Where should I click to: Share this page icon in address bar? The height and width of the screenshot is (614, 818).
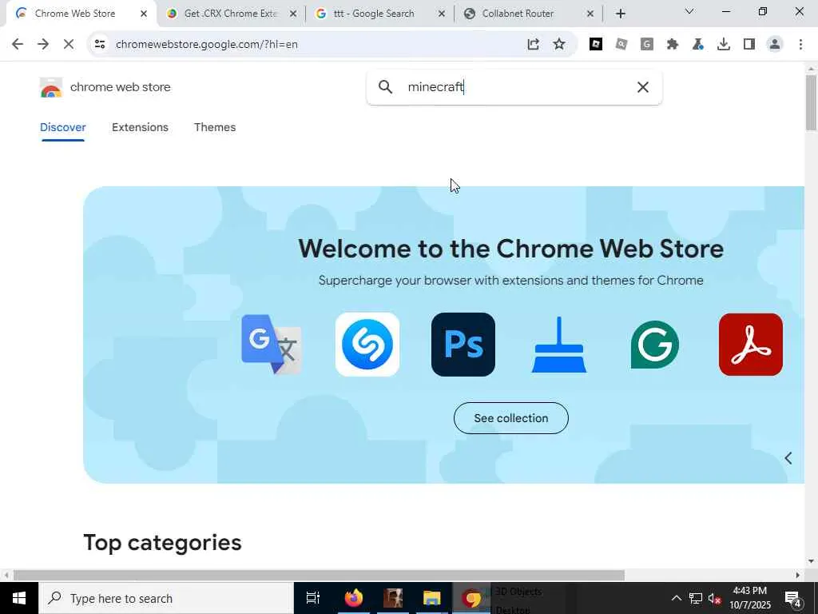point(533,45)
